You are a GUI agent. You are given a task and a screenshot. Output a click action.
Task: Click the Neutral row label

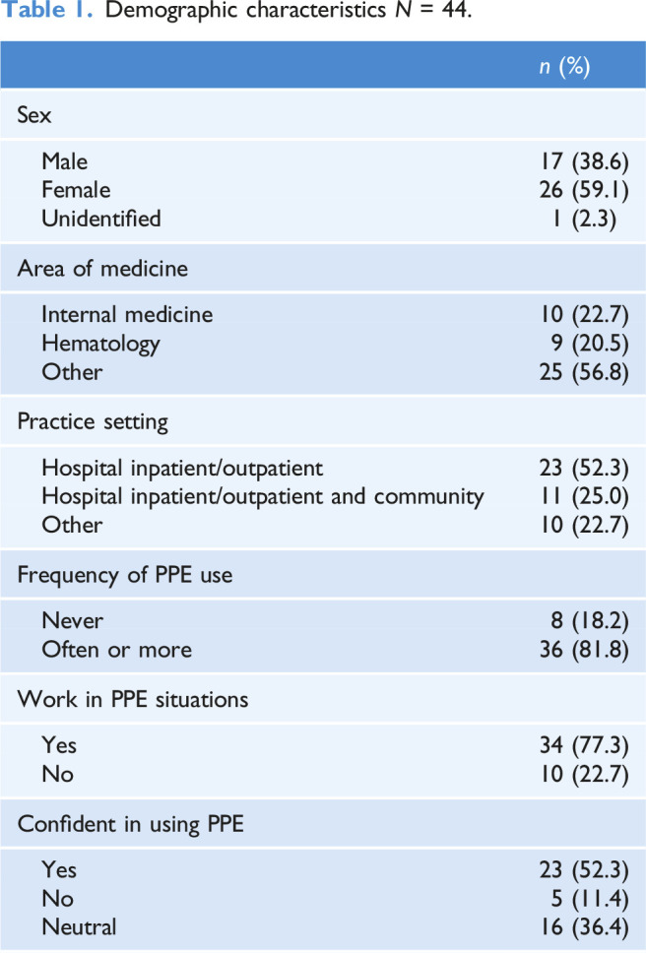pyautogui.click(x=79, y=926)
